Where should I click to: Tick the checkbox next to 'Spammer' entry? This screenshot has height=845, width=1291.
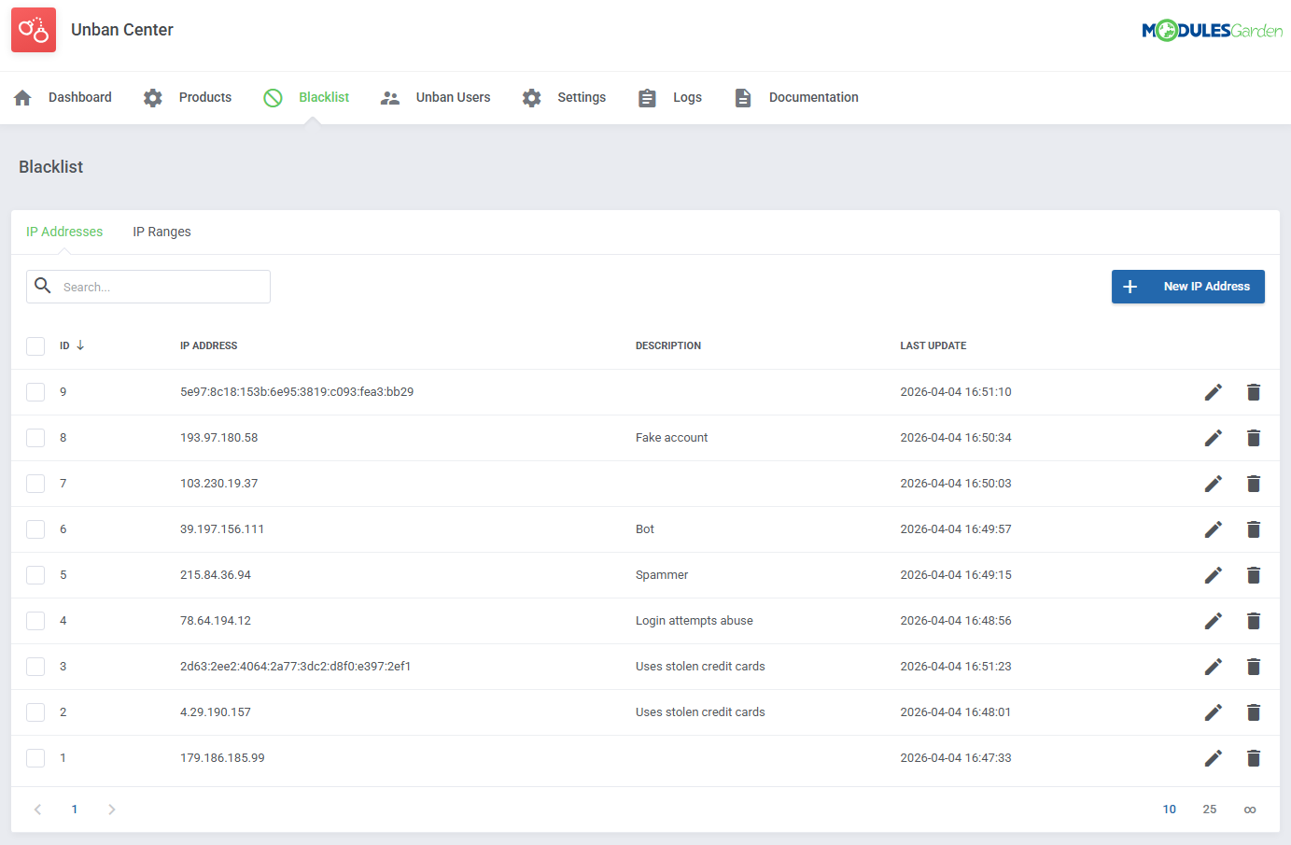pyautogui.click(x=35, y=574)
